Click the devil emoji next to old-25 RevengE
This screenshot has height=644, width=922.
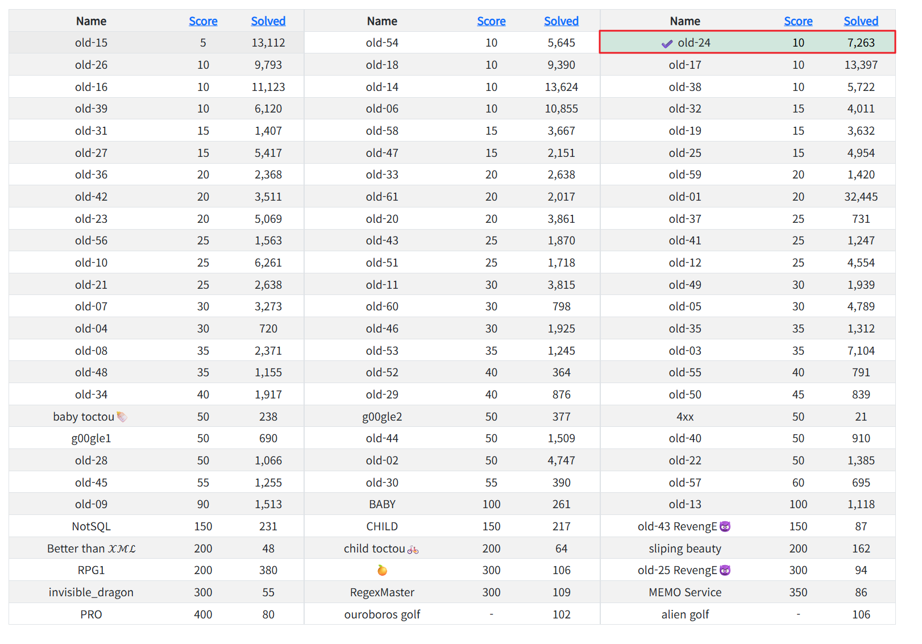[725, 570]
